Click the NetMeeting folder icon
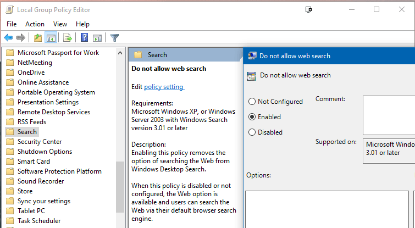Viewport: 415px width, 228px height. tap(10, 63)
